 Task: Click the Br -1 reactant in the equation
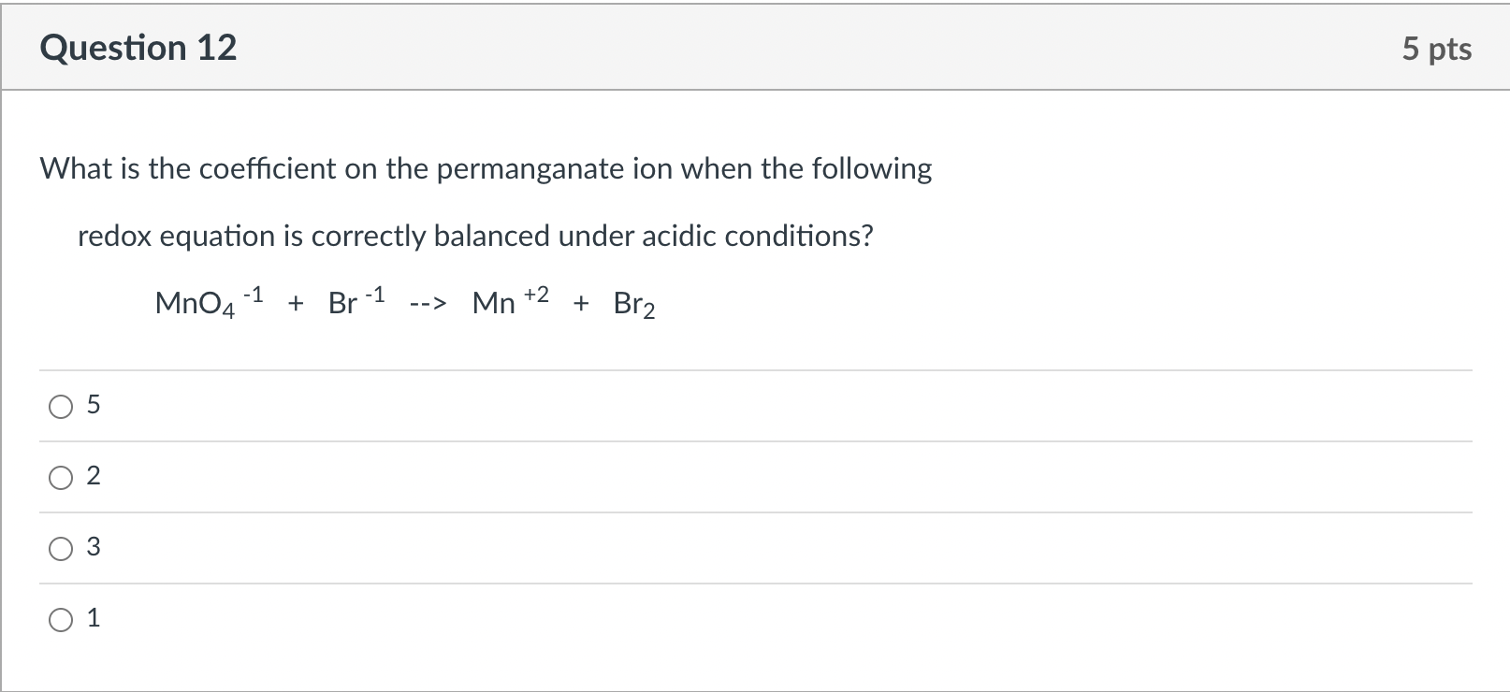356,302
